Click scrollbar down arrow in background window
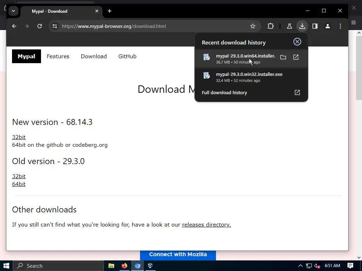The height and width of the screenshot is (271, 362). (x=359, y=257)
